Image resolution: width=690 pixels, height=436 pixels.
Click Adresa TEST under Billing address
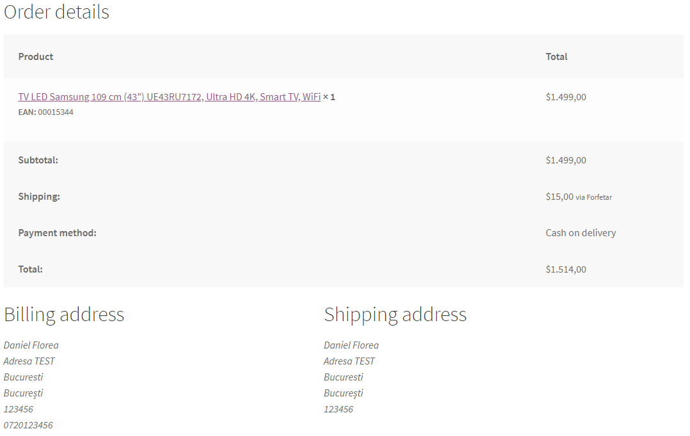[29, 361]
